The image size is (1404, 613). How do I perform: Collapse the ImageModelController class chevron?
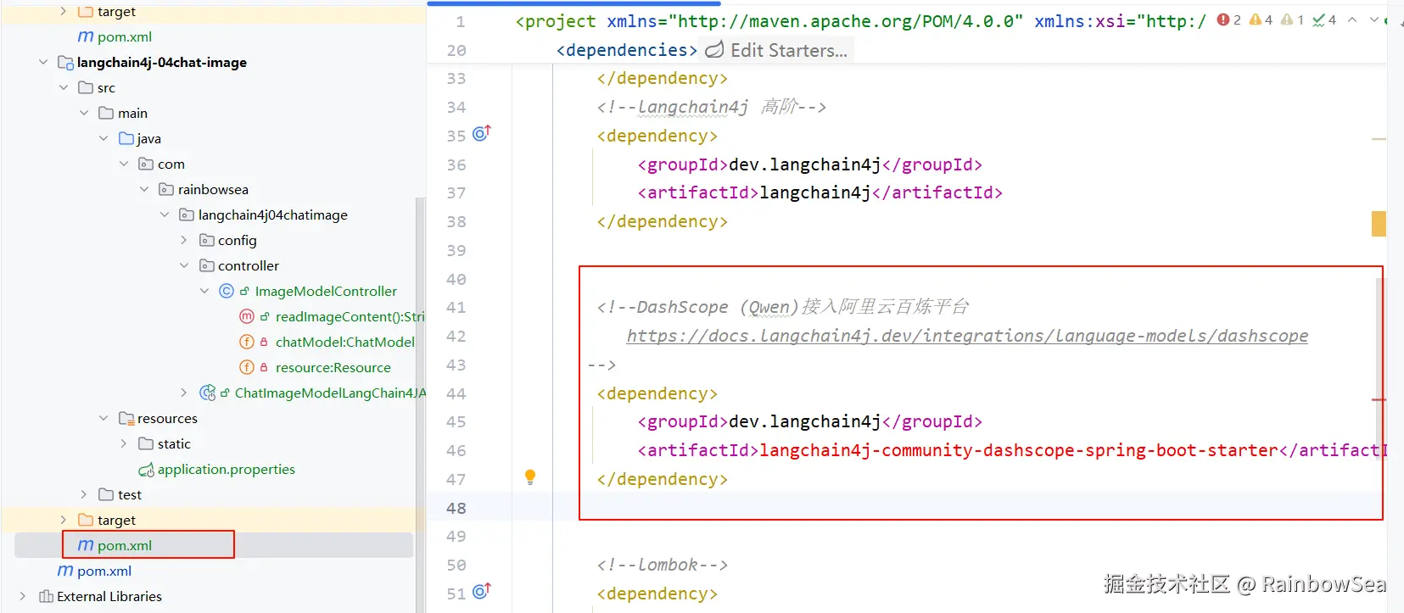pyautogui.click(x=204, y=291)
